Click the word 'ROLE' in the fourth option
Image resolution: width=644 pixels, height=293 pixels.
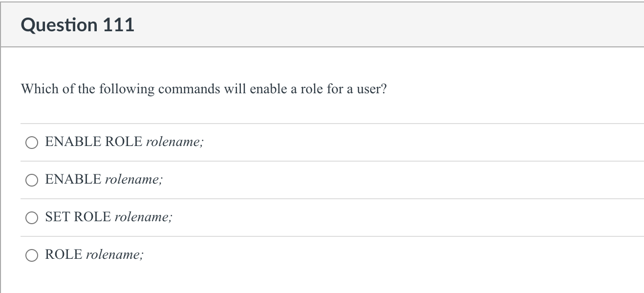coord(64,255)
